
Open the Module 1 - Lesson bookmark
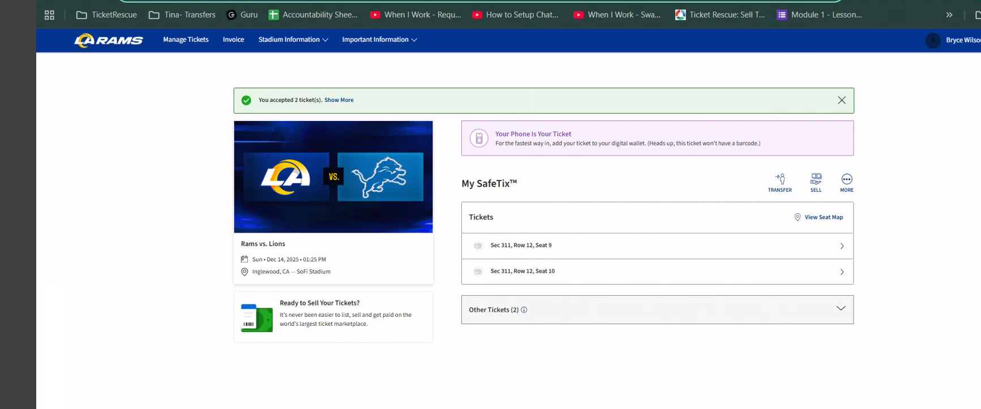click(x=819, y=15)
